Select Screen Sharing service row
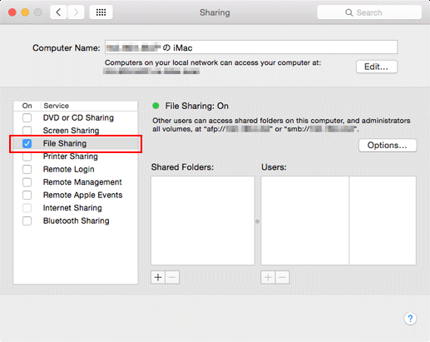Image resolution: width=430 pixels, height=342 pixels. point(76,131)
